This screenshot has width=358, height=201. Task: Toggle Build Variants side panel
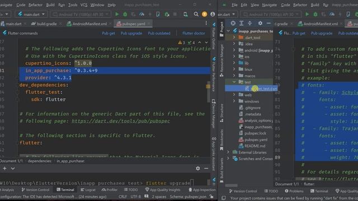click(222, 170)
